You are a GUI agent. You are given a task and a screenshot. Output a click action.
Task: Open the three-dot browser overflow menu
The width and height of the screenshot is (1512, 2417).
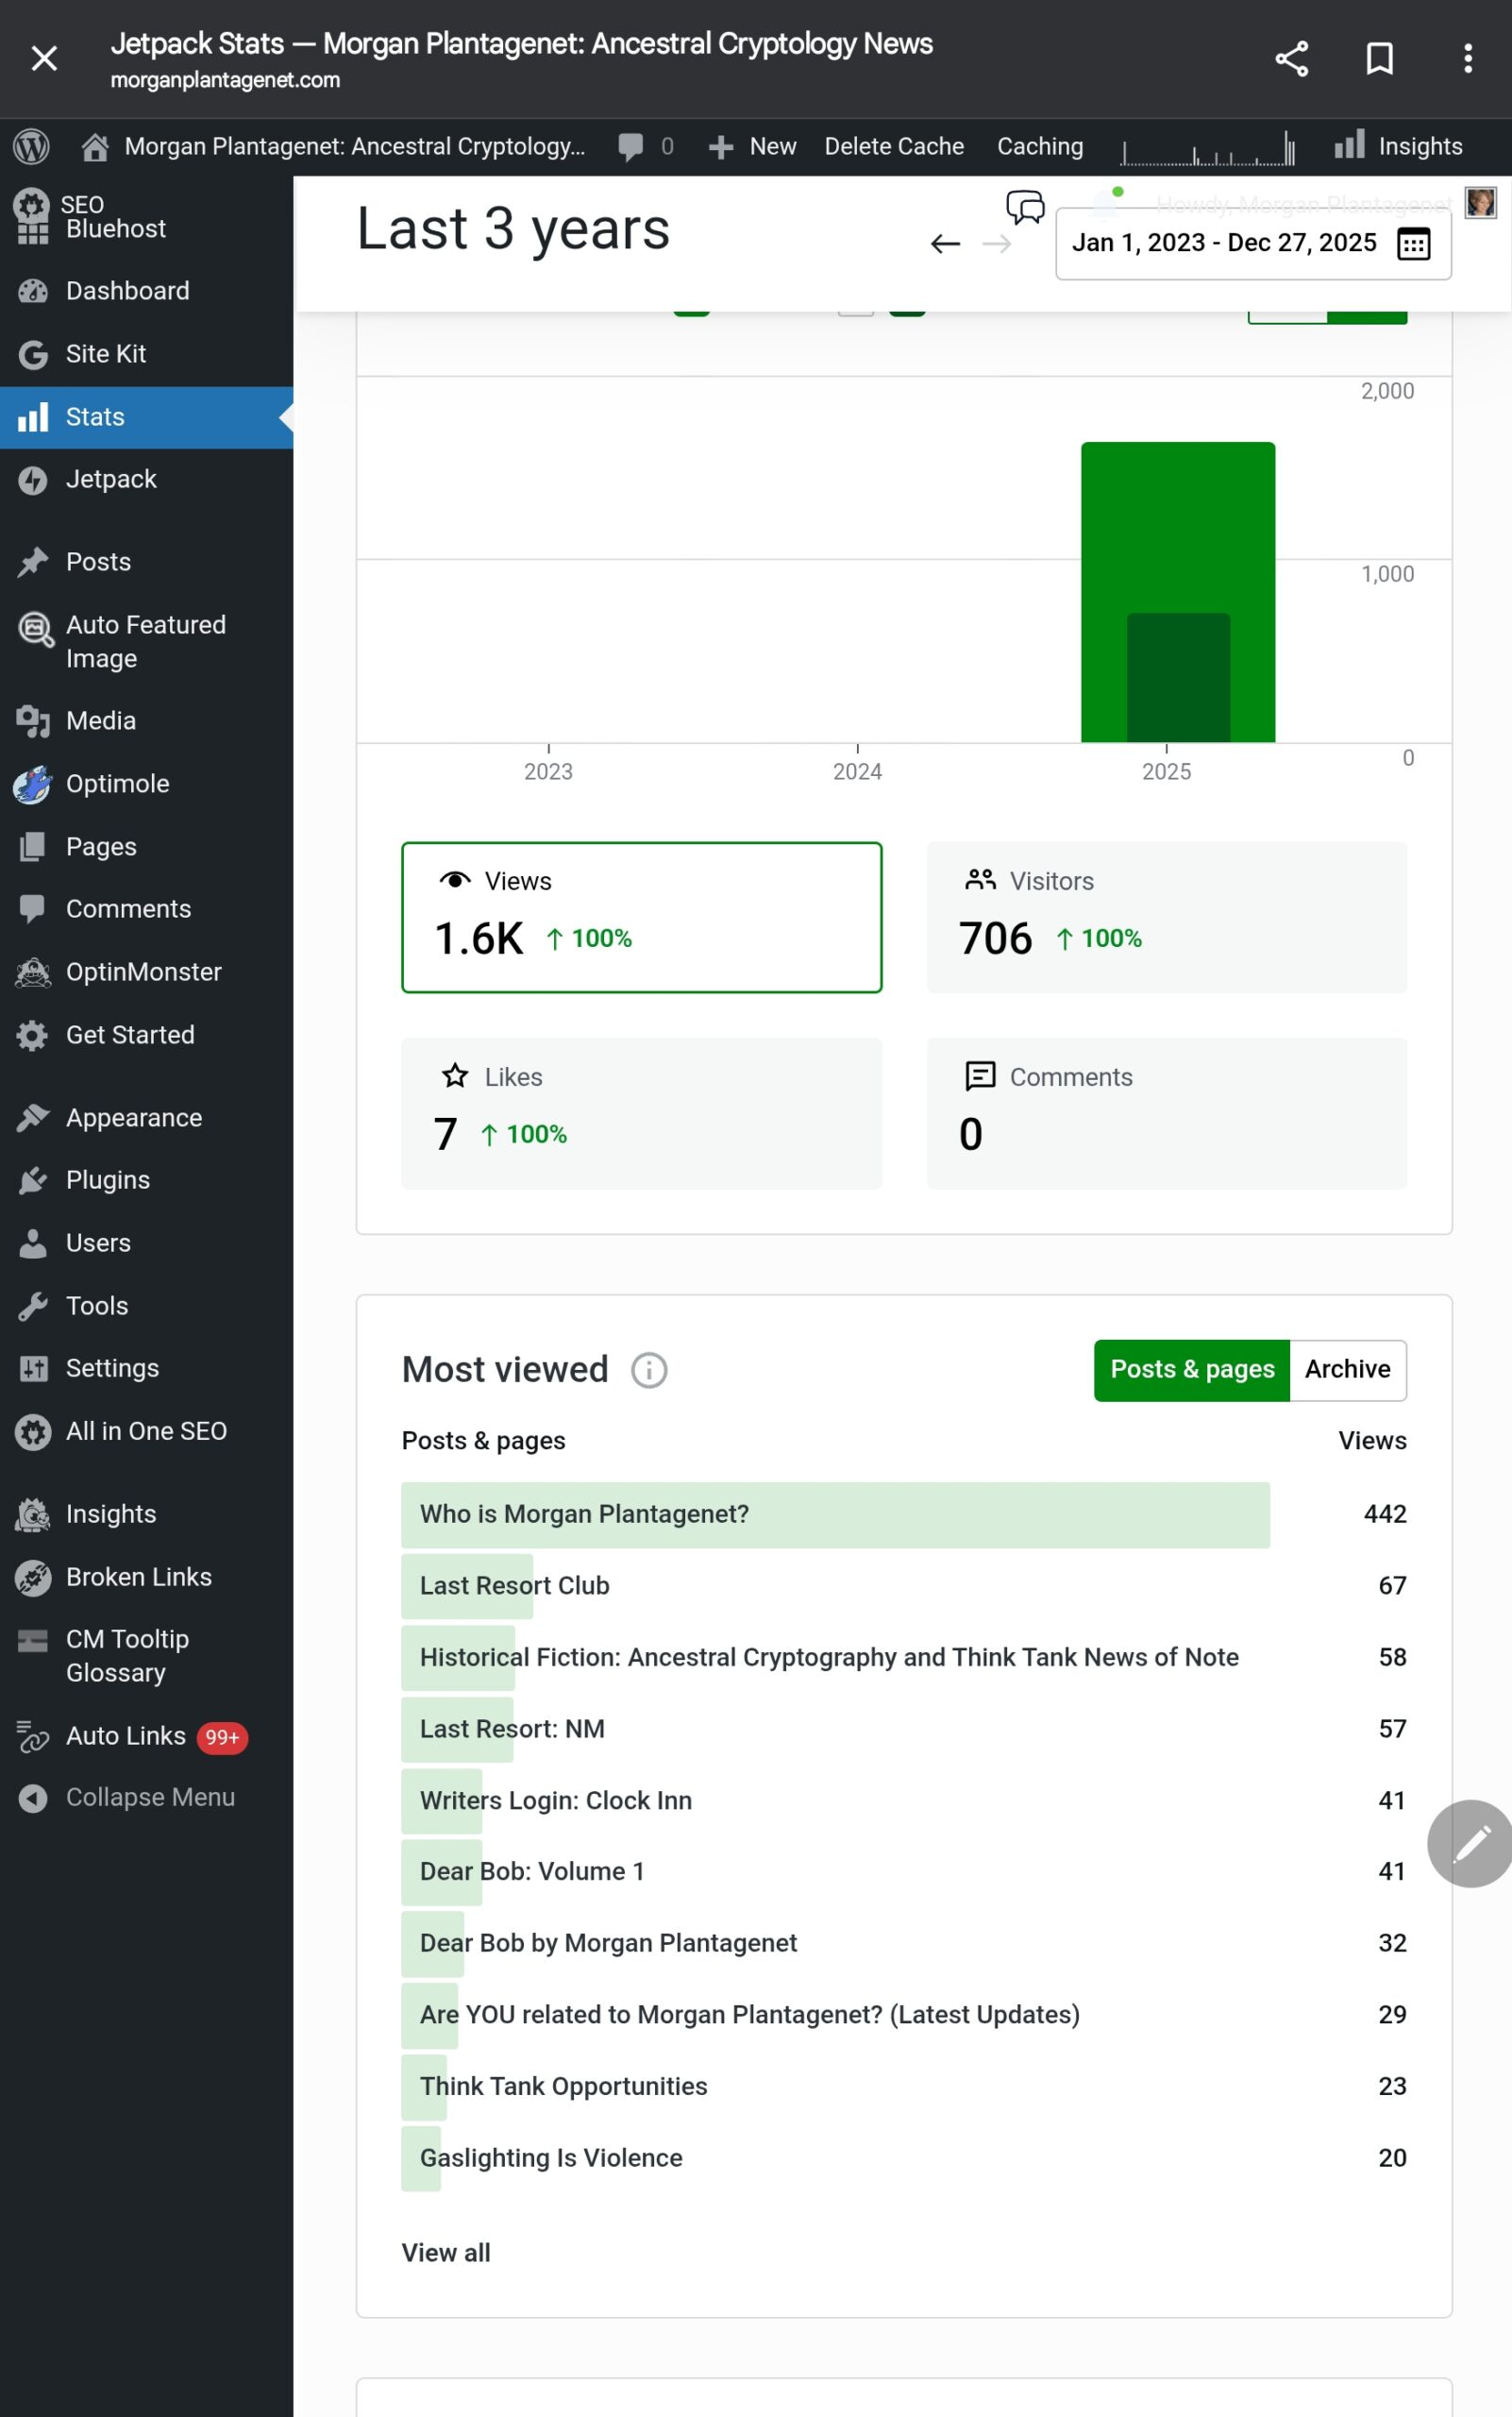click(x=1467, y=58)
